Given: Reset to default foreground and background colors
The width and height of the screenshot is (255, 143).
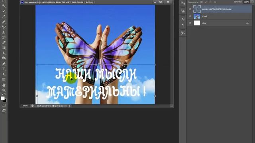Looking at the screenshot, I should tap(2, 94).
